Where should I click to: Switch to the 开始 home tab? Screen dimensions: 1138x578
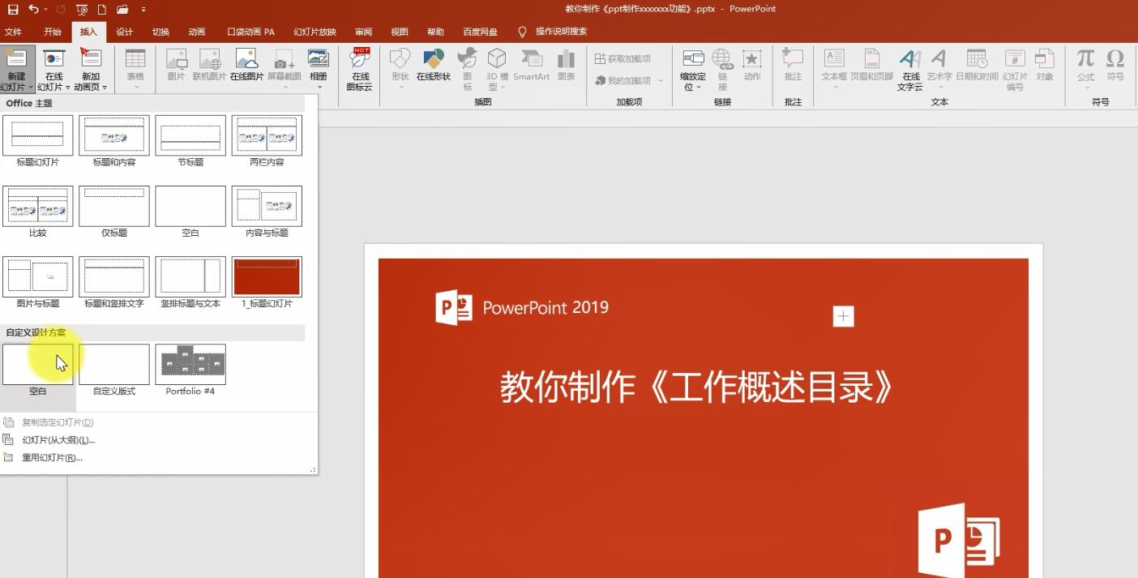pyautogui.click(x=53, y=32)
